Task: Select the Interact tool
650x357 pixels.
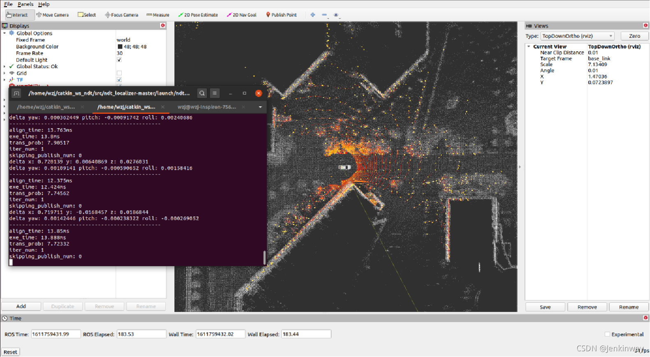Action: tap(17, 15)
